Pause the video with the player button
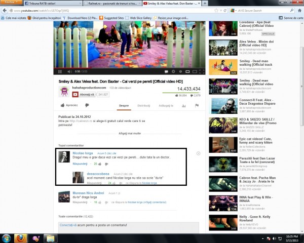The height and width of the screenshot is (243, 304). [x=60, y=71]
